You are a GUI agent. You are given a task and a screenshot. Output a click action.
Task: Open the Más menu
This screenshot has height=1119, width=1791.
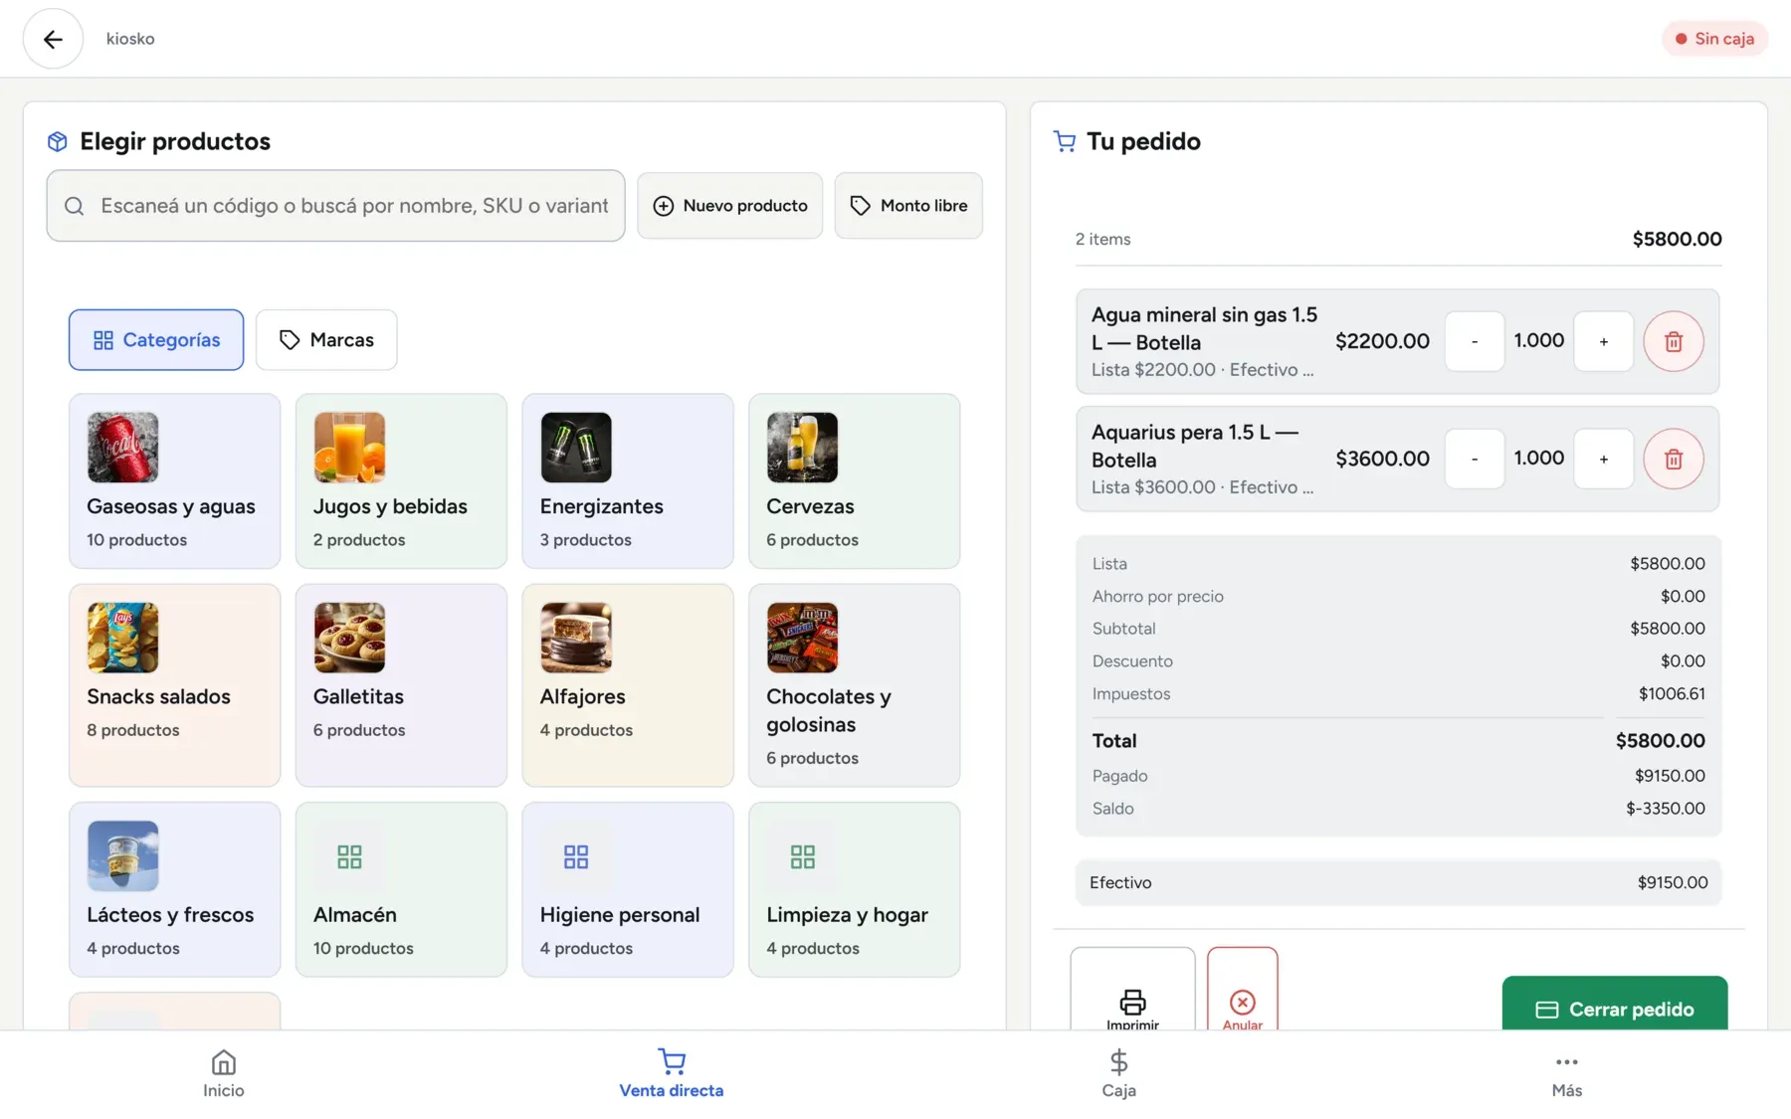click(x=1566, y=1074)
